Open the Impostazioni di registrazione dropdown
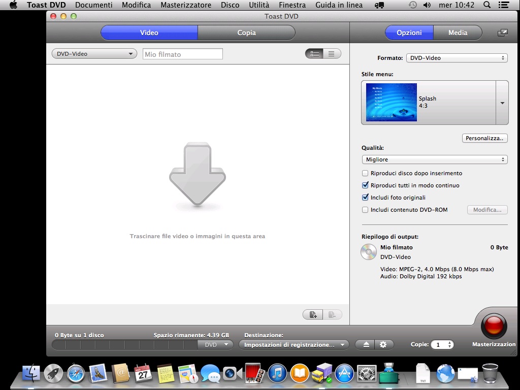520x390 pixels. pos(294,345)
